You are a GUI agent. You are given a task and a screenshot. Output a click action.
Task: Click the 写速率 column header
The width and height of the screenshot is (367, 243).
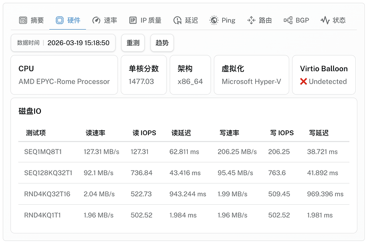[229, 133]
